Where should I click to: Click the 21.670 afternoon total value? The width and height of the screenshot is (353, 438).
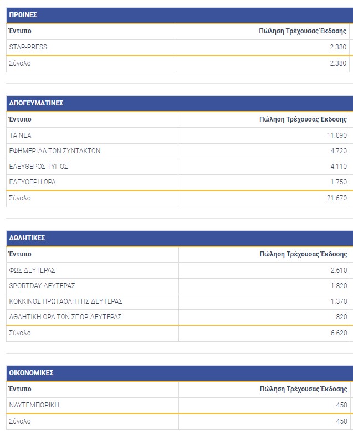pyautogui.click(x=337, y=198)
